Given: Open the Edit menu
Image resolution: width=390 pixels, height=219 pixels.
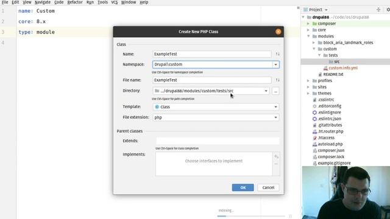Looking at the screenshot, I should click(15, 2).
